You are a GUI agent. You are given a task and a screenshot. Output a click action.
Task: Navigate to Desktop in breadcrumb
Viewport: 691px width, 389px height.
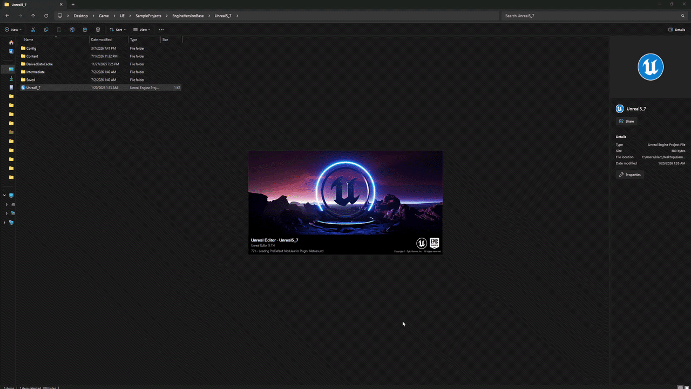click(x=81, y=16)
